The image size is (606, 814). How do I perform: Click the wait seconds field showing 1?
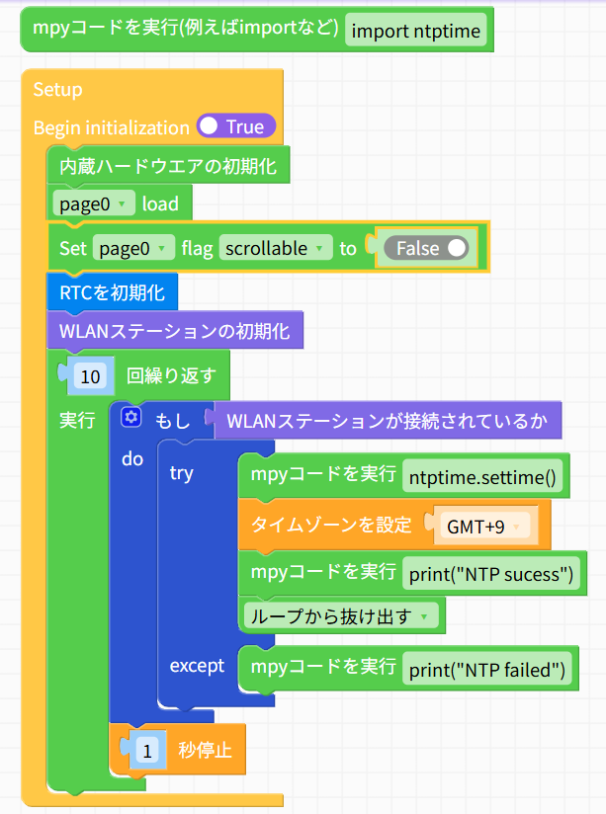click(x=147, y=750)
